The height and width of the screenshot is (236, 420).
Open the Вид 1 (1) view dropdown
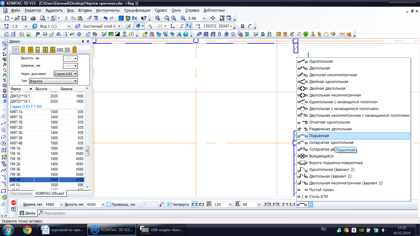coord(69,26)
